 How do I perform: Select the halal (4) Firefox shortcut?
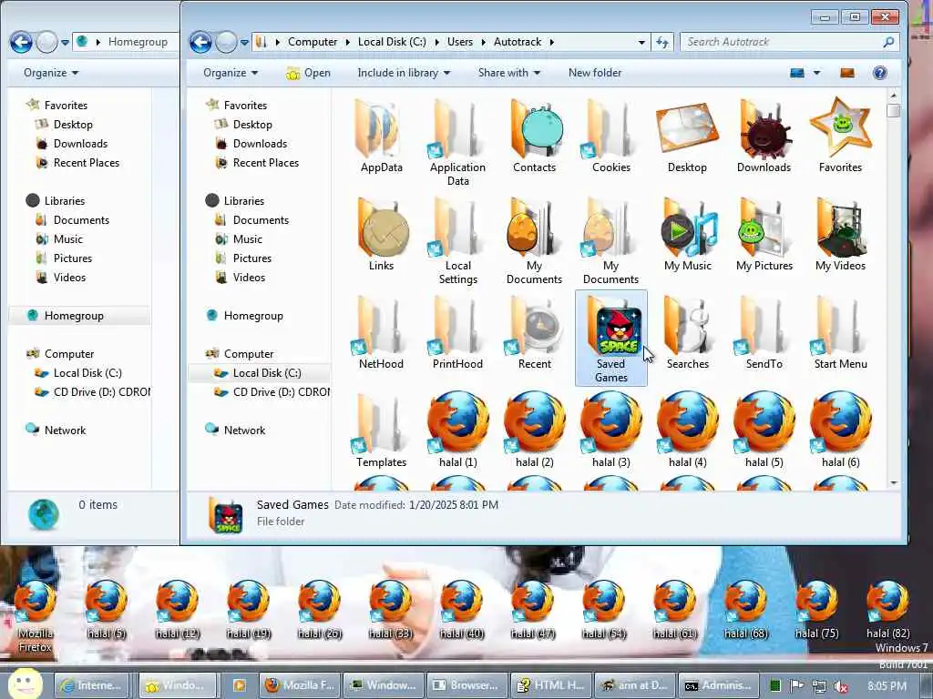click(687, 430)
